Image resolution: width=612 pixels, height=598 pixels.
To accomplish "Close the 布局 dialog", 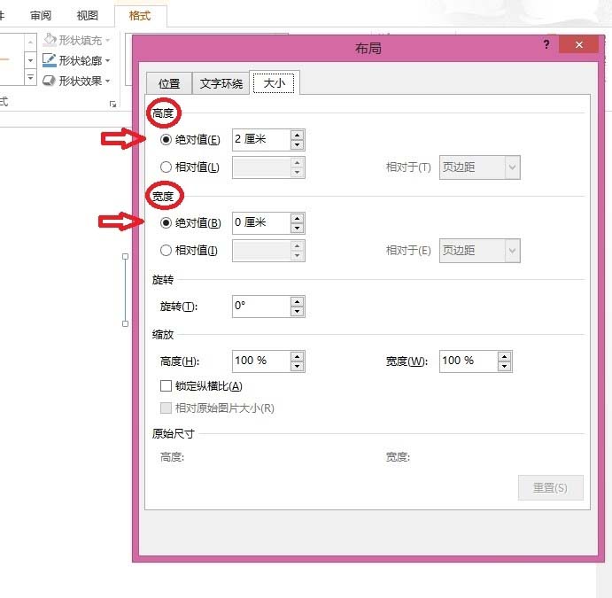I will [579, 44].
